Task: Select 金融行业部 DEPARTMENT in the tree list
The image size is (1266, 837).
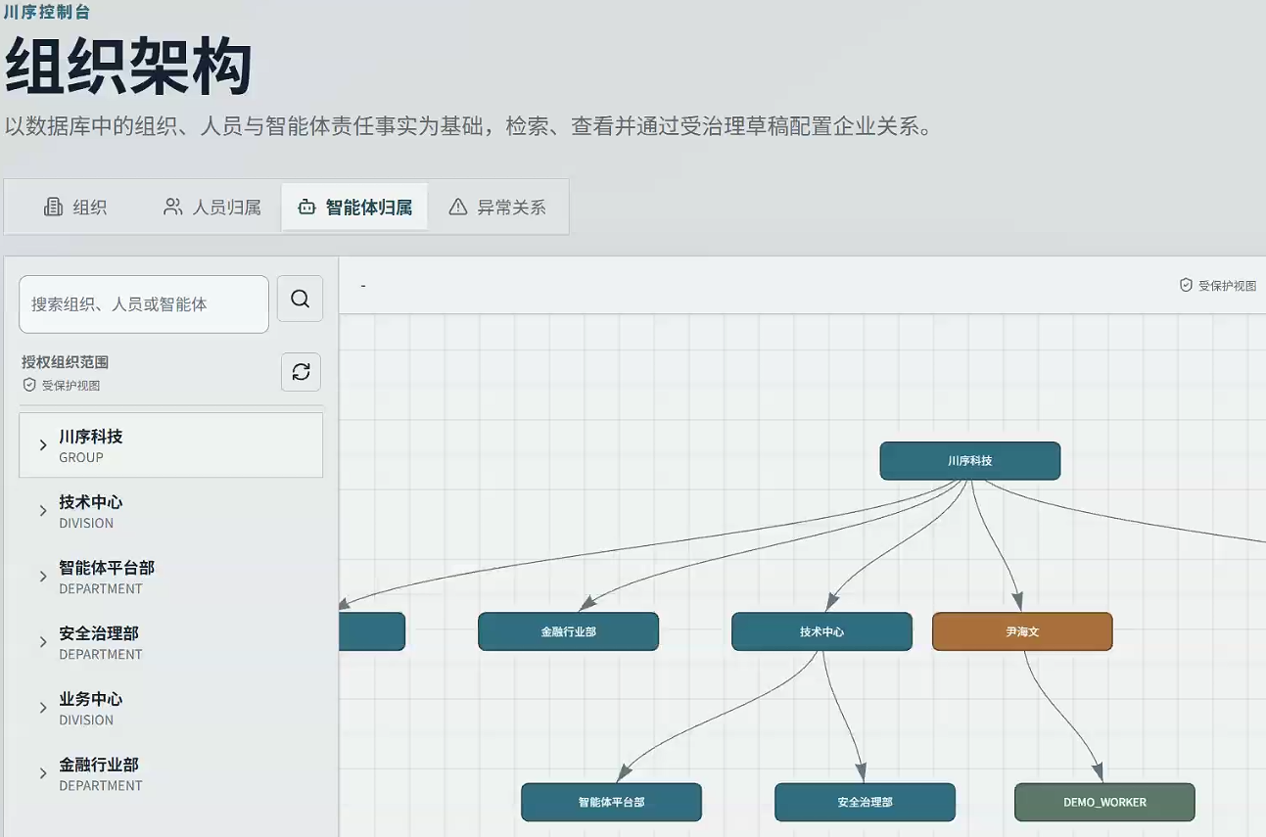Action: pyautogui.click(x=170, y=773)
